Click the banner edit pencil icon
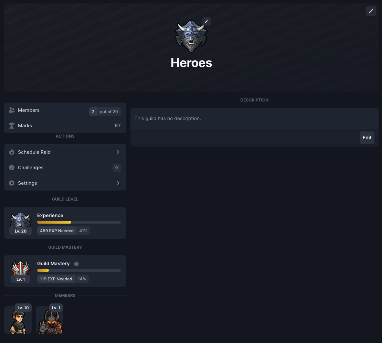The width and height of the screenshot is (382, 343). pos(371,11)
